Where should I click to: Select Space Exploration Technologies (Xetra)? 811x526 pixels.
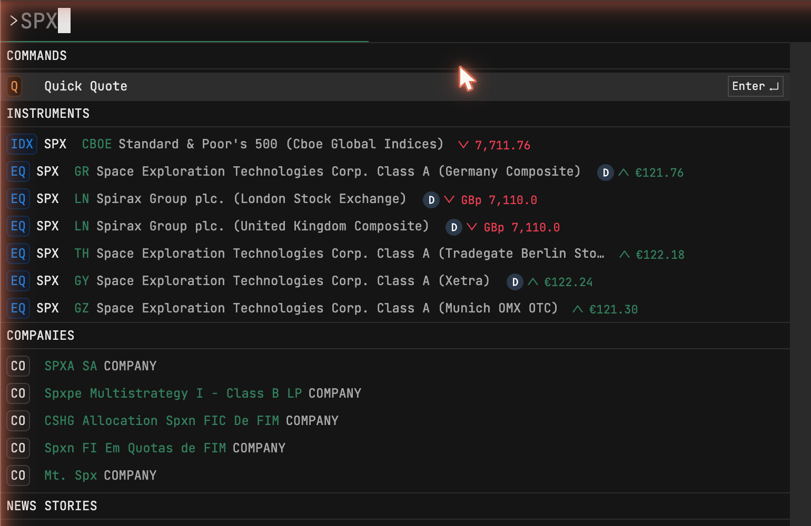[395, 281]
